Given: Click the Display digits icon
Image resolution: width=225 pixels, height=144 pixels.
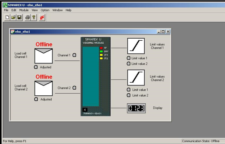Looking at the screenshot, I should [x=136, y=108].
